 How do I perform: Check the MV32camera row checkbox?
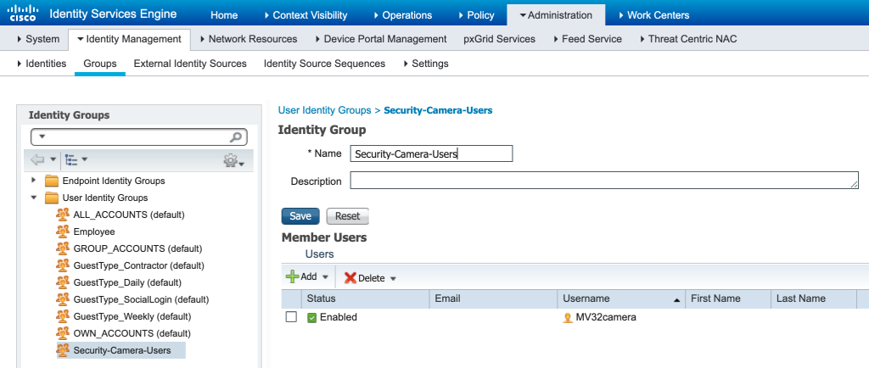(x=291, y=317)
